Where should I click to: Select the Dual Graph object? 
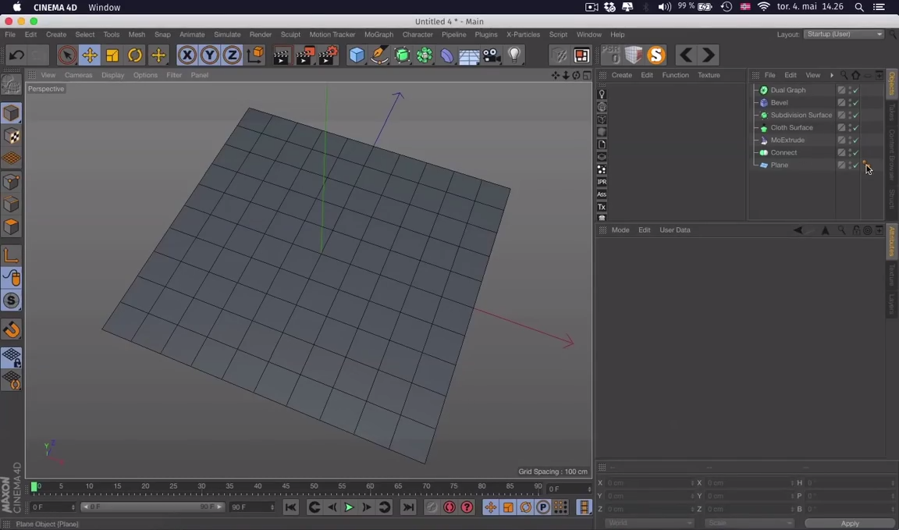click(787, 90)
